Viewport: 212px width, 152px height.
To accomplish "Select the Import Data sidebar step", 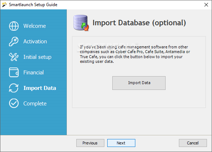I will (40, 88).
